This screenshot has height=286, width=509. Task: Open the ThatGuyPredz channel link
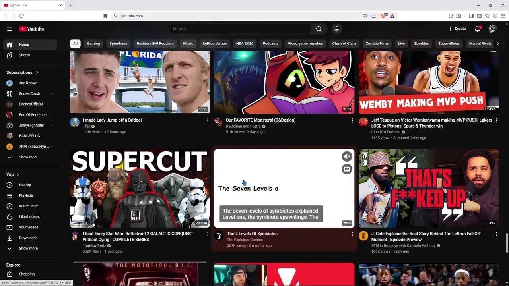pos(94,245)
